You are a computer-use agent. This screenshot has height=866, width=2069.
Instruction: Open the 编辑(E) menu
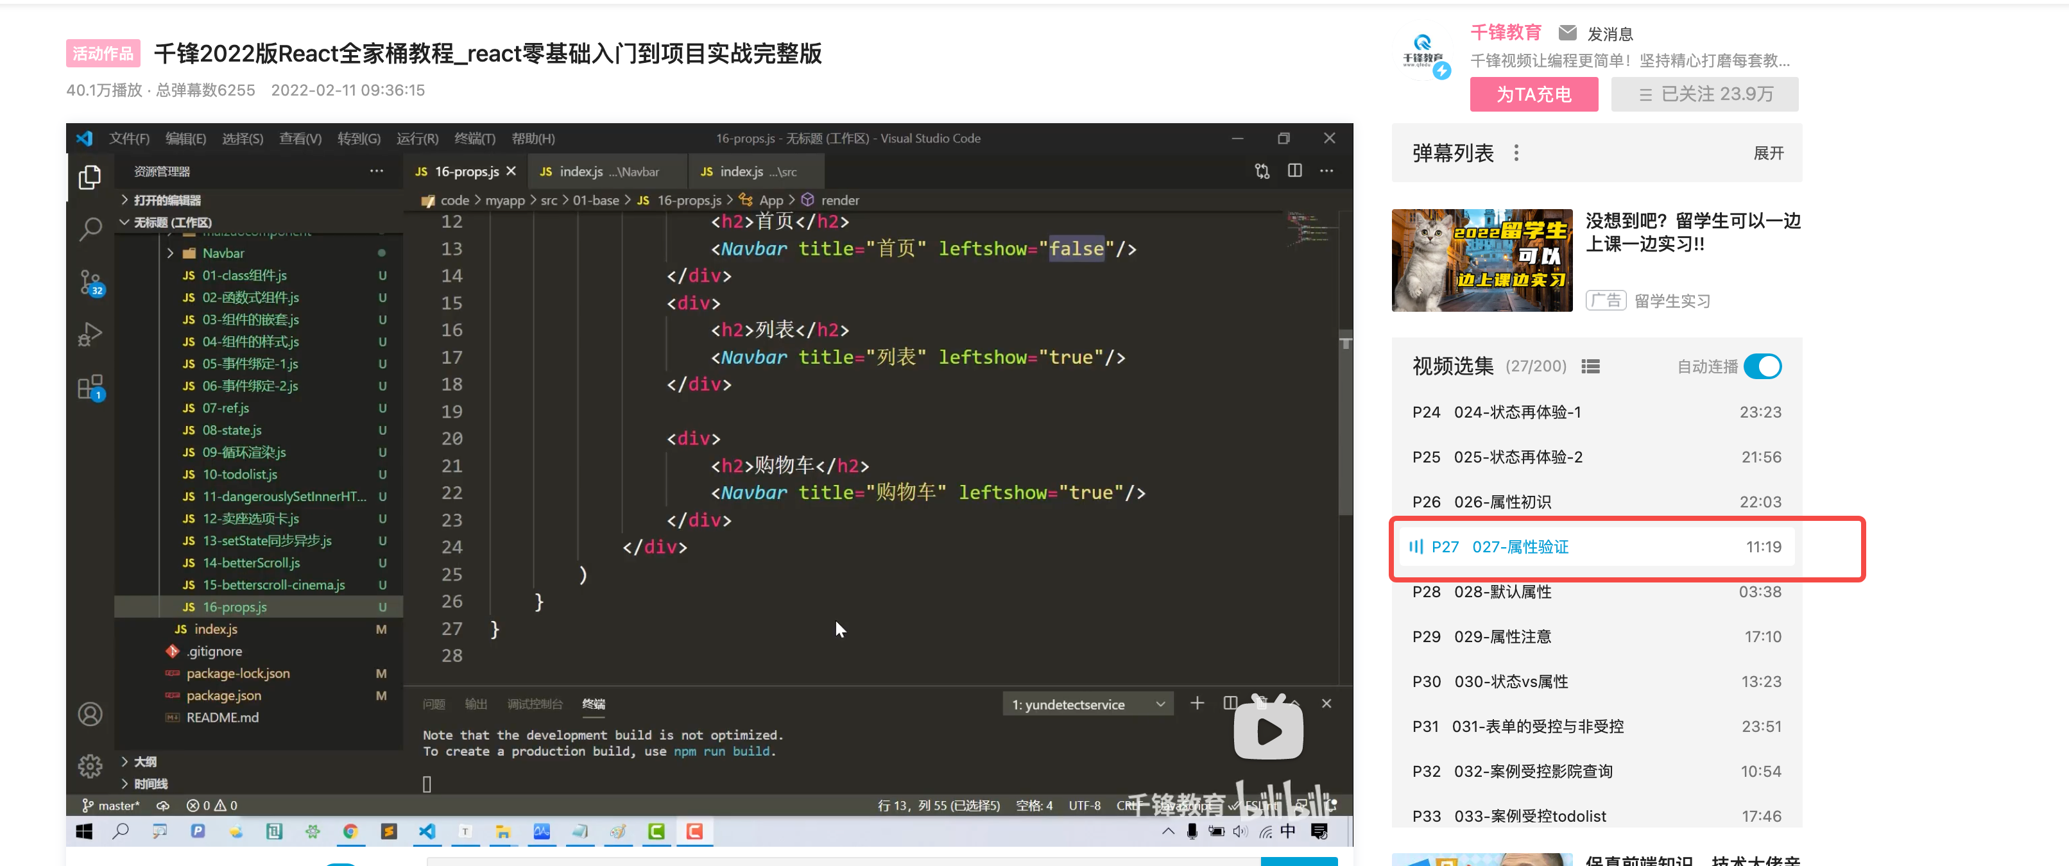pos(185,138)
